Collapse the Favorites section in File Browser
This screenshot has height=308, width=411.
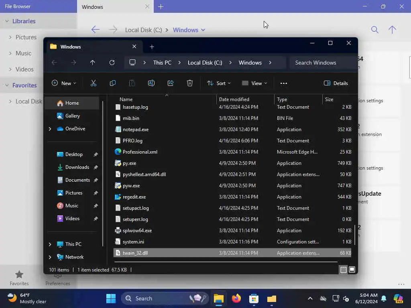coord(7,85)
